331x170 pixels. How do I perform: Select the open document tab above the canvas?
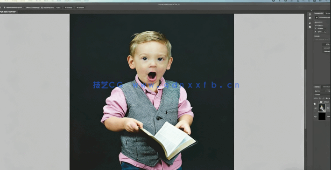click(x=9, y=12)
